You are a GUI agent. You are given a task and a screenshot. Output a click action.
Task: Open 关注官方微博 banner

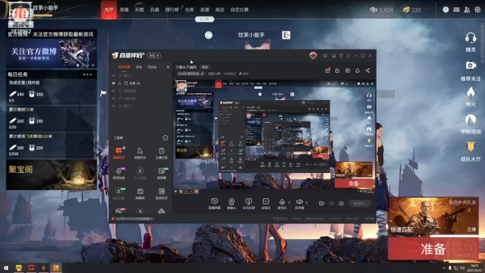(52, 53)
